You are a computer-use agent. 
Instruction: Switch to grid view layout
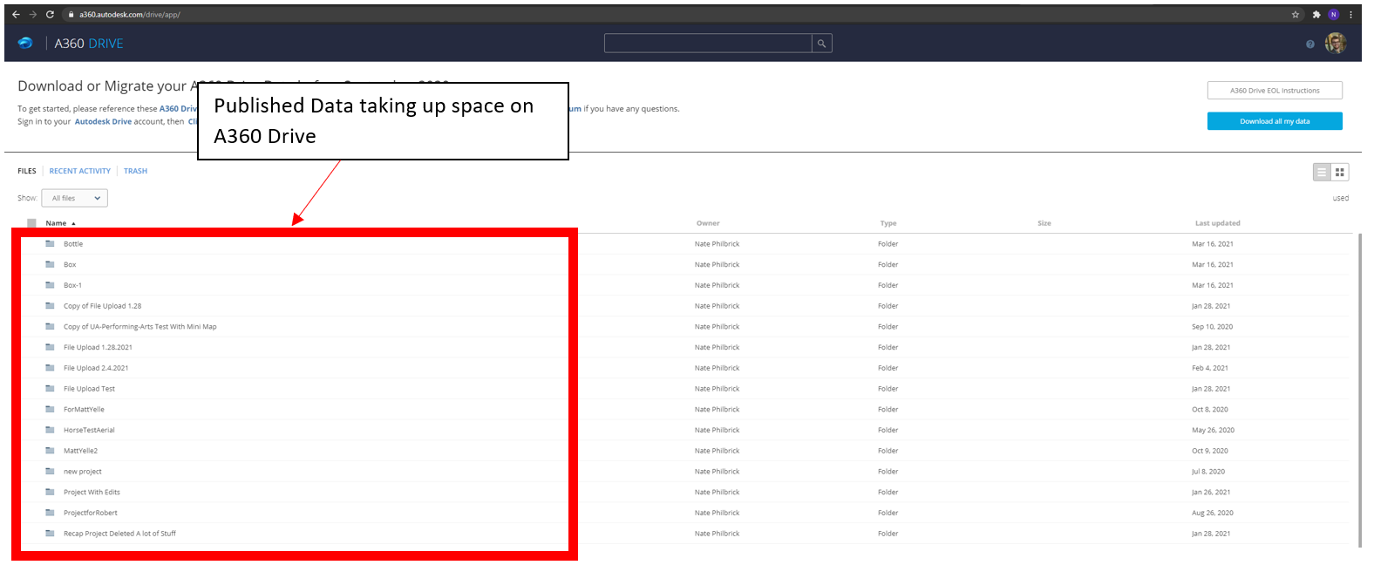coord(1340,173)
